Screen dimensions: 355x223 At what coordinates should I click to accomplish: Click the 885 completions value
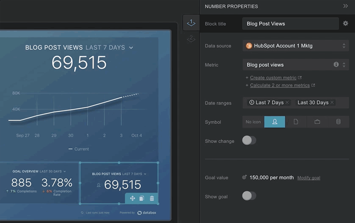(21, 183)
